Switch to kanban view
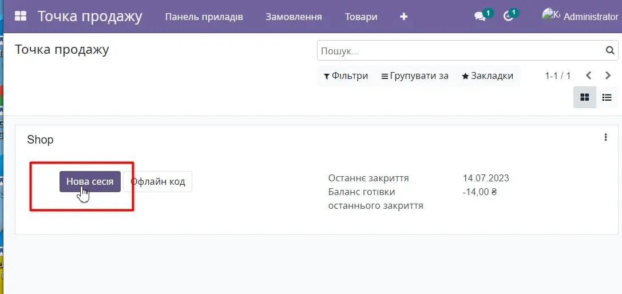The width and height of the screenshot is (622, 294). coord(584,98)
